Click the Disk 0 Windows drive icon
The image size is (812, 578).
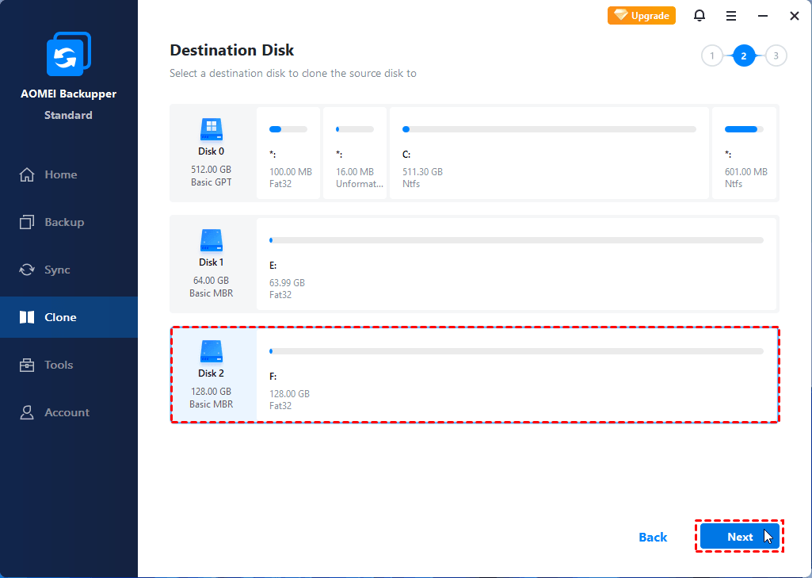212,129
